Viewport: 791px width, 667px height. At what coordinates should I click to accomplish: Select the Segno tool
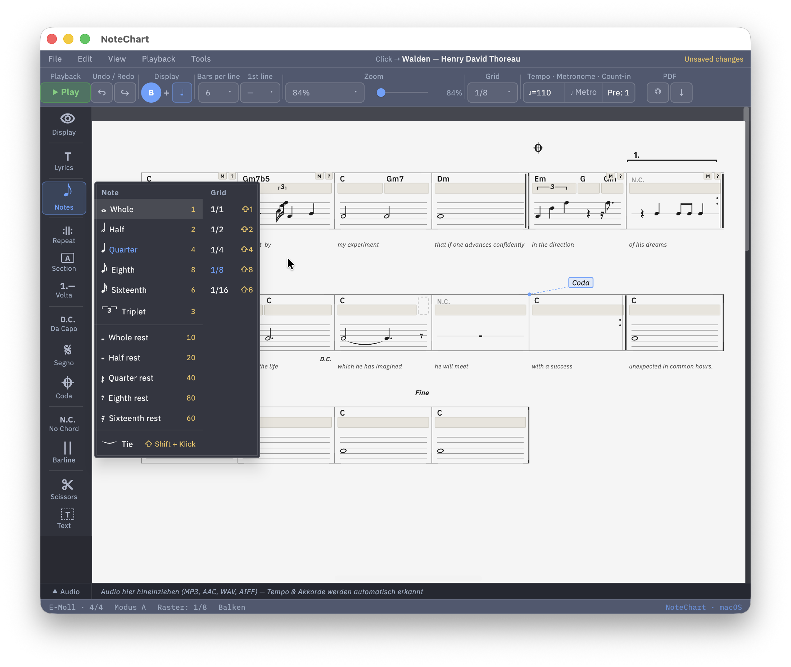pyautogui.click(x=64, y=355)
